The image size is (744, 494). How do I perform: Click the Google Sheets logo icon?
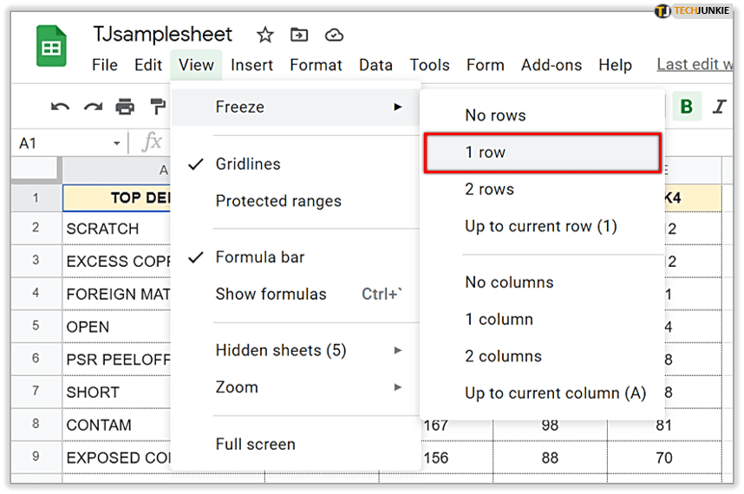coord(51,46)
